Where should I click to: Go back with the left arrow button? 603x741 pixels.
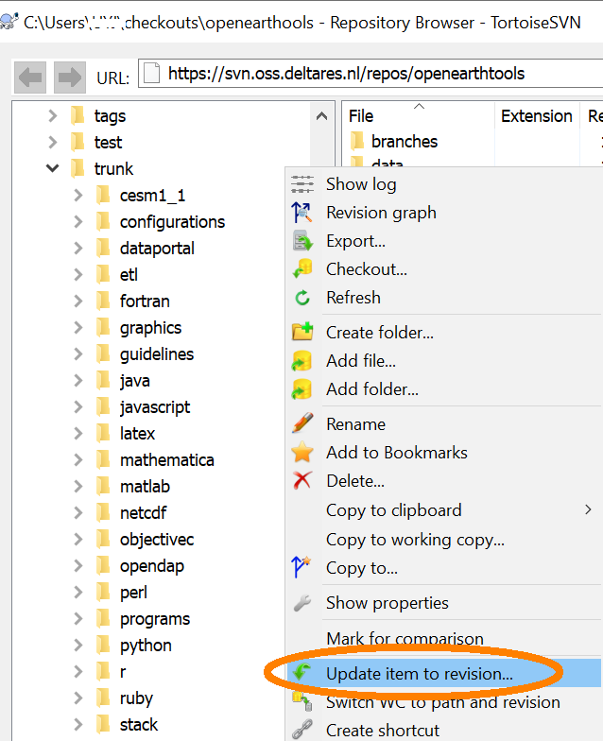tap(30, 78)
